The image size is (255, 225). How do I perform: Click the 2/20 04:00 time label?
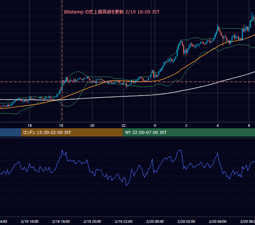tap(217, 221)
